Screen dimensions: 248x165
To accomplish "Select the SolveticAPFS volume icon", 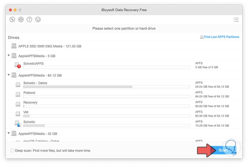I will (18, 65).
